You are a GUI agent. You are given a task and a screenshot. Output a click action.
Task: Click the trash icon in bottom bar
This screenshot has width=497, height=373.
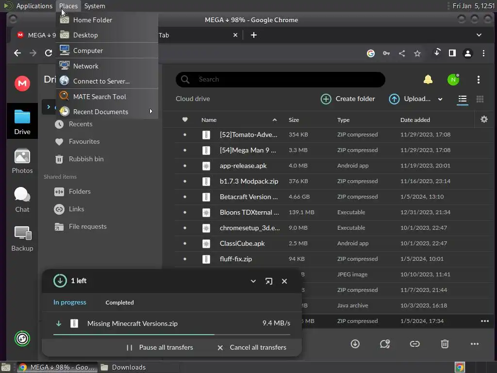point(445,344)
